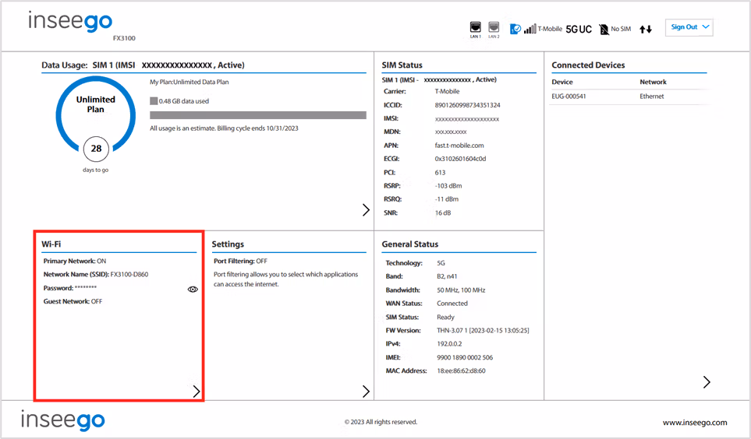The width and height of the screenshot is (751, 439).
Task: Click the FX3100 model label
Action: pyautogui.click(x=124, y=38)
